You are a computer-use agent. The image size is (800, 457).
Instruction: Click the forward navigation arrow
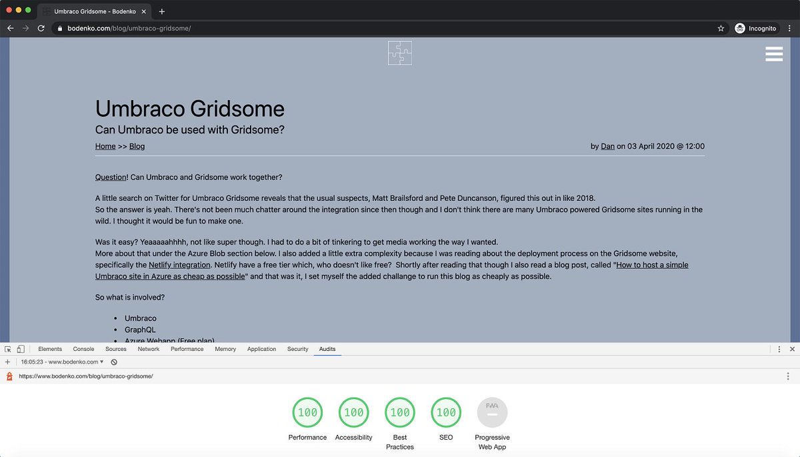[x=25, y=29]
